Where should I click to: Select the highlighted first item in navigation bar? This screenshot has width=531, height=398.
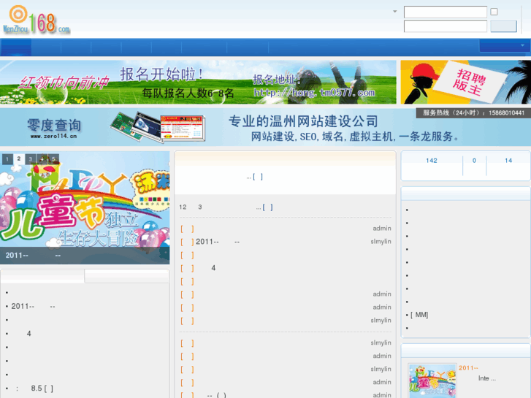tap(15, 47)
